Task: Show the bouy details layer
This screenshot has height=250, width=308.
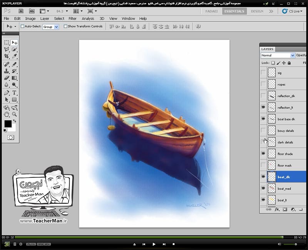Action: click(x=263, y=130)
